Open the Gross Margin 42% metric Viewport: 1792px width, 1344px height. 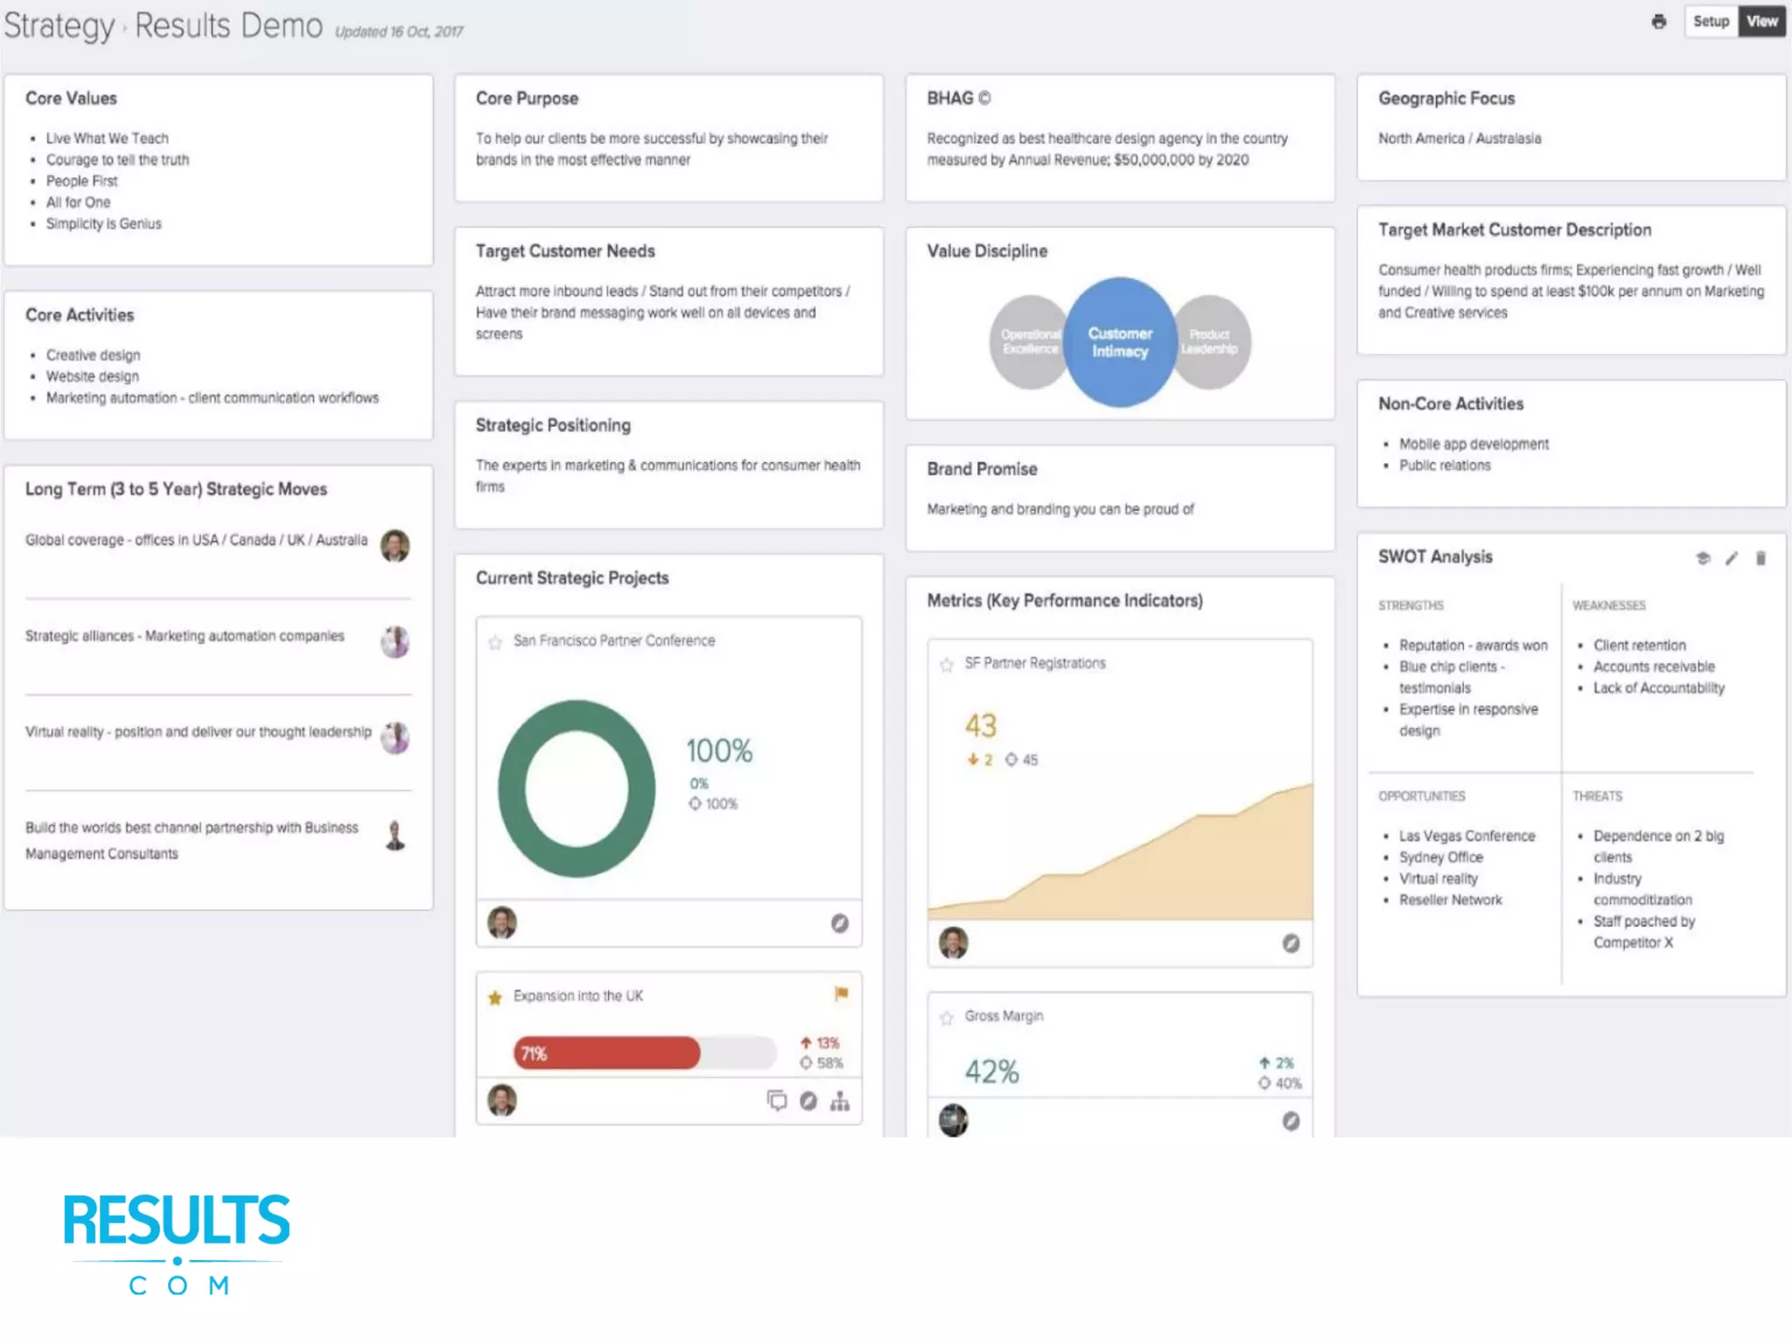click(991, 1071)
